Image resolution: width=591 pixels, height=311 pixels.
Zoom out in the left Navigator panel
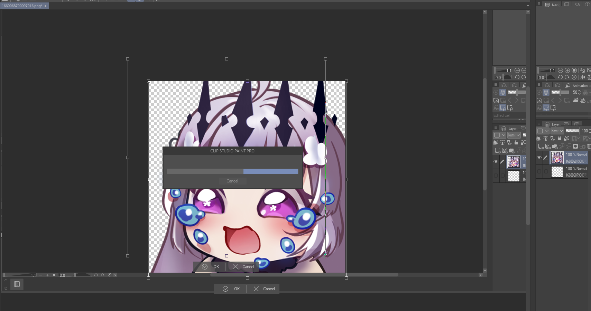[x=517, y=70]
